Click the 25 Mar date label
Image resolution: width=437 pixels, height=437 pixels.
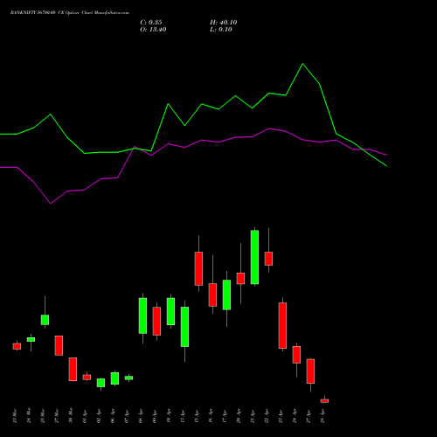tap(43, 416)
